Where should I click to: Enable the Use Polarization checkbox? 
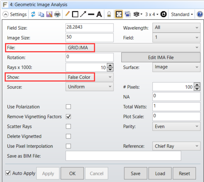(x=68, y=107)
